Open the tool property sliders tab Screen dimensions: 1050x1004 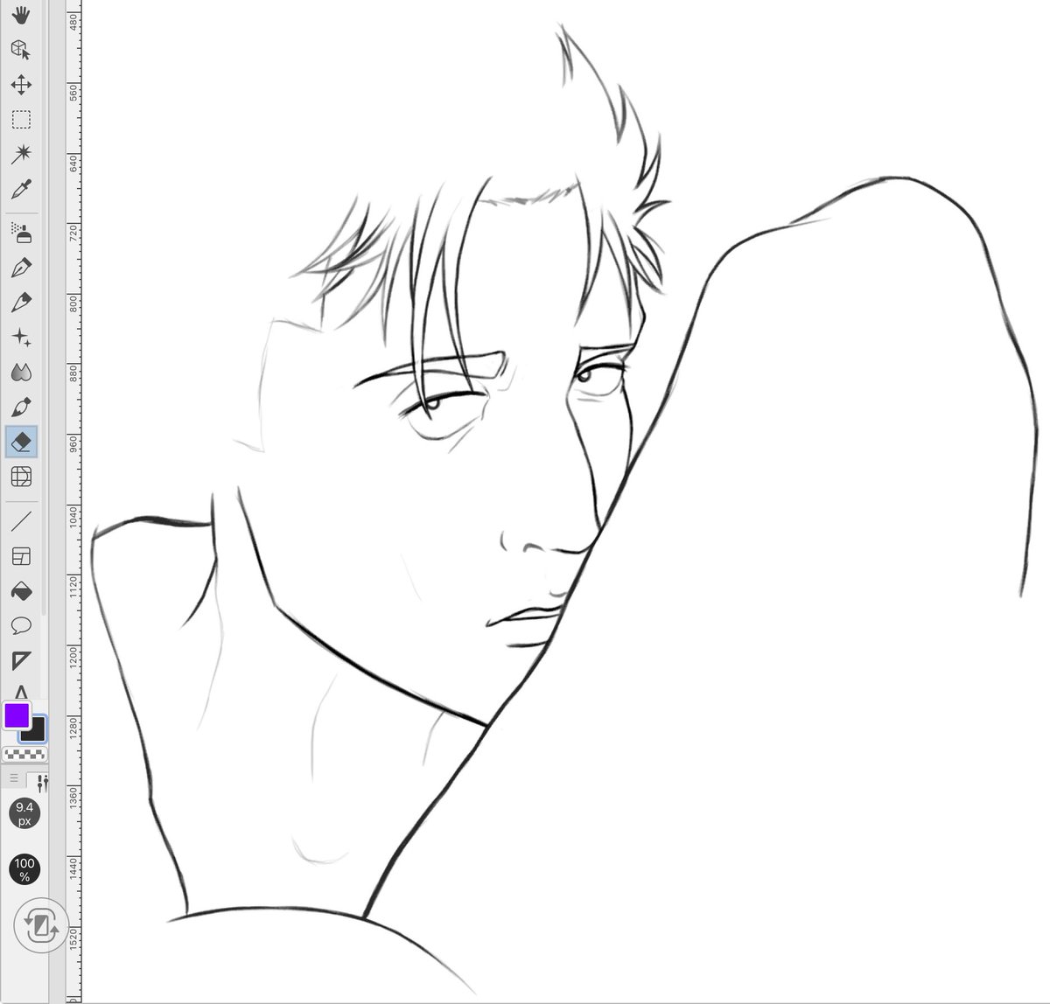[x=41, y=781]
